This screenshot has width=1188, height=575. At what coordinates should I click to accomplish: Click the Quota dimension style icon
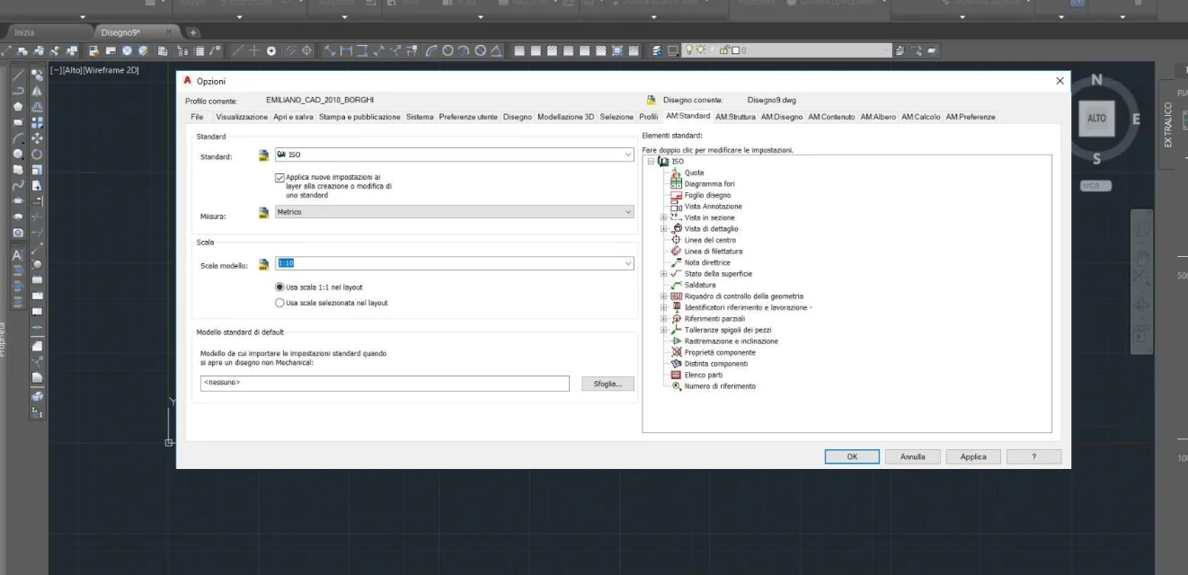pos(677,172)
